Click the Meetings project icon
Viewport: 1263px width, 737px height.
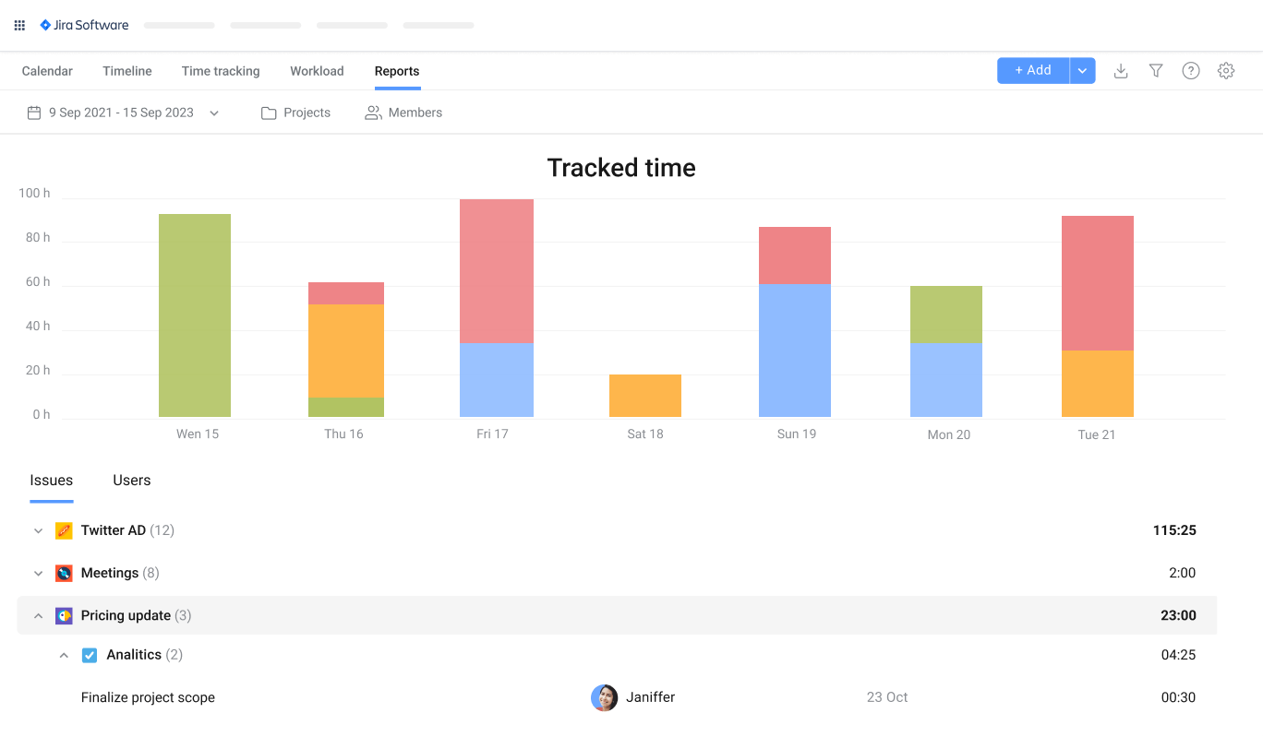[x=63, y=573]
